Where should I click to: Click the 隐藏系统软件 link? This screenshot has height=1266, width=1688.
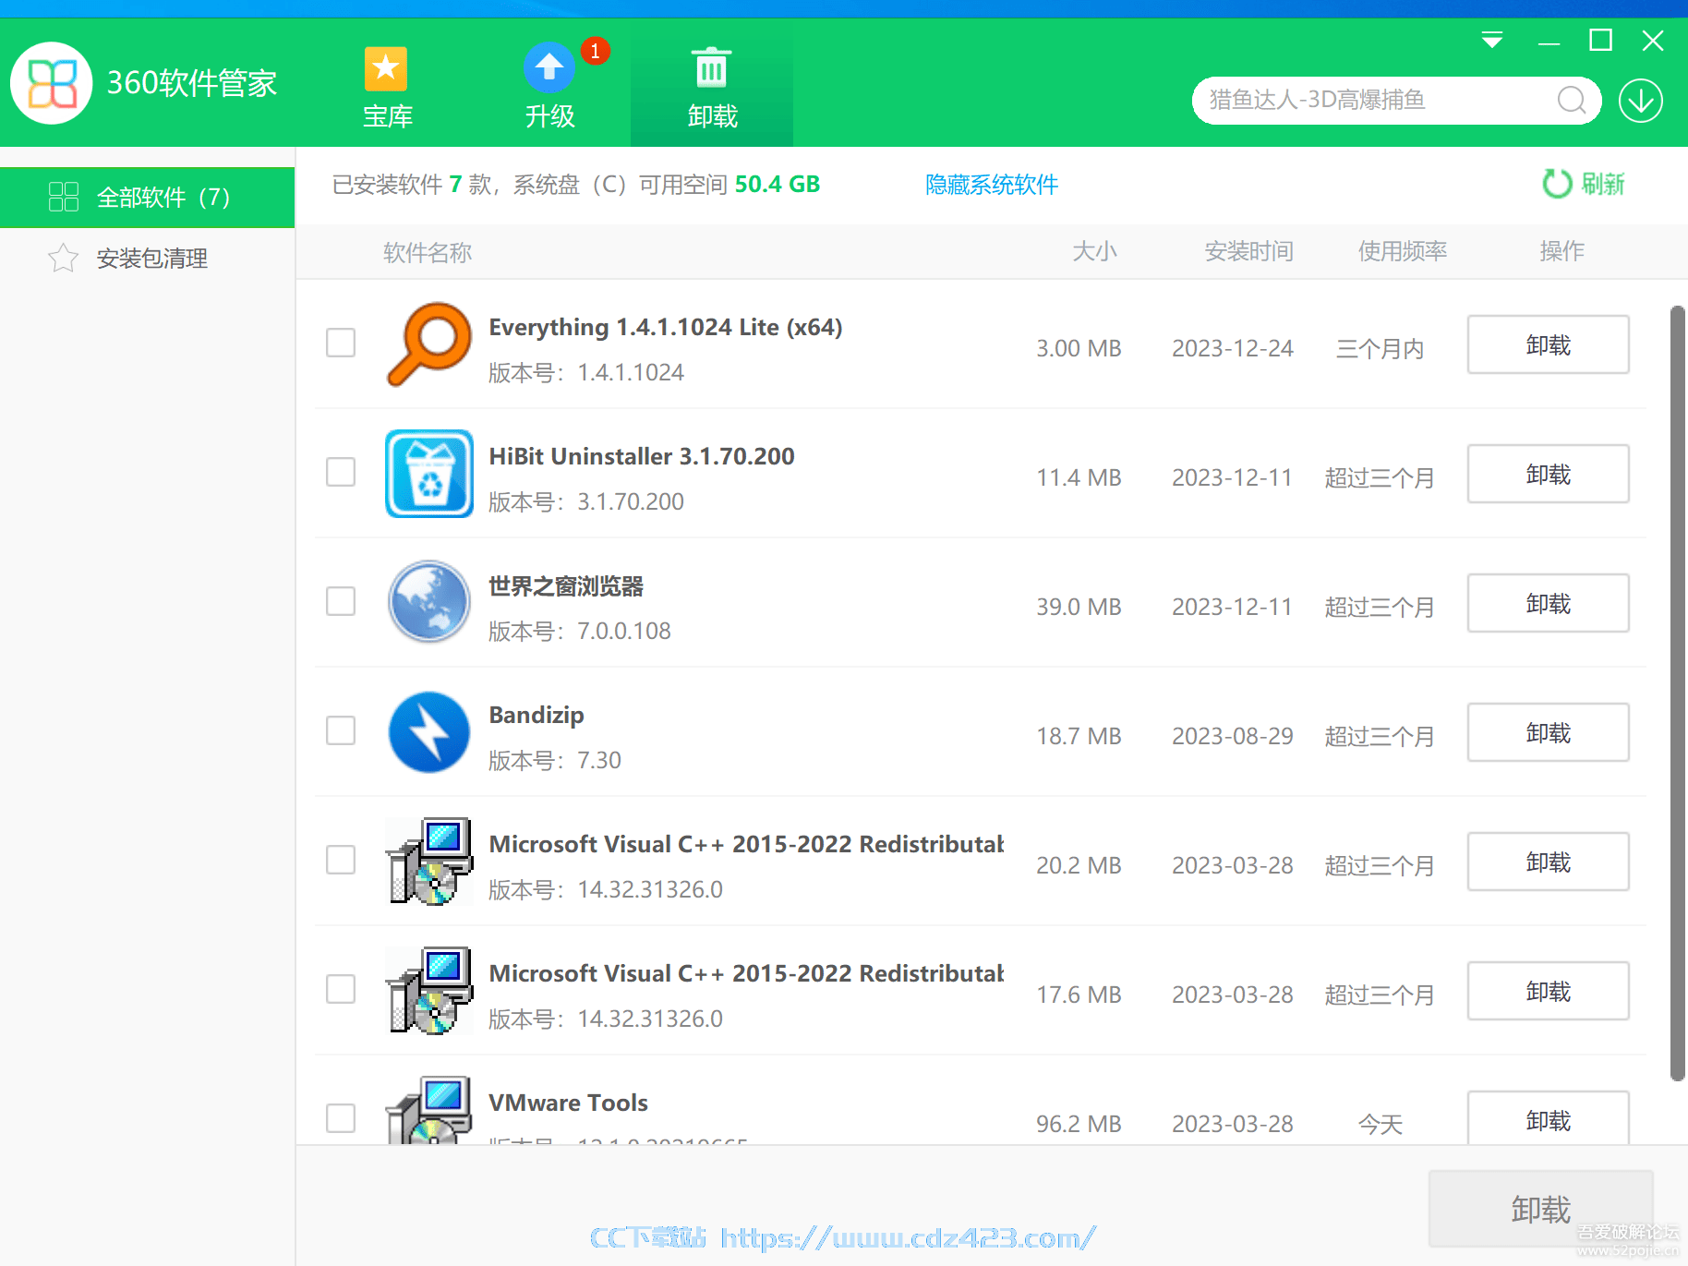[x=992, y=185]
